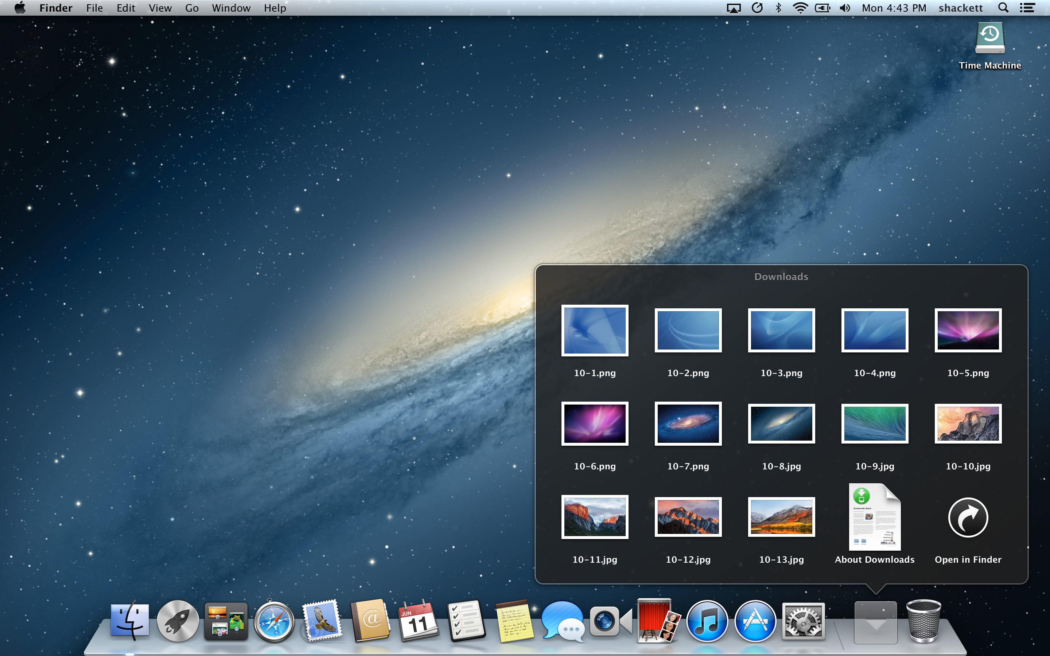Toggle Wi-Fi menu bar icon
Screen dimensions: 1050x656
pyautogui.click(x=800, y=8)
